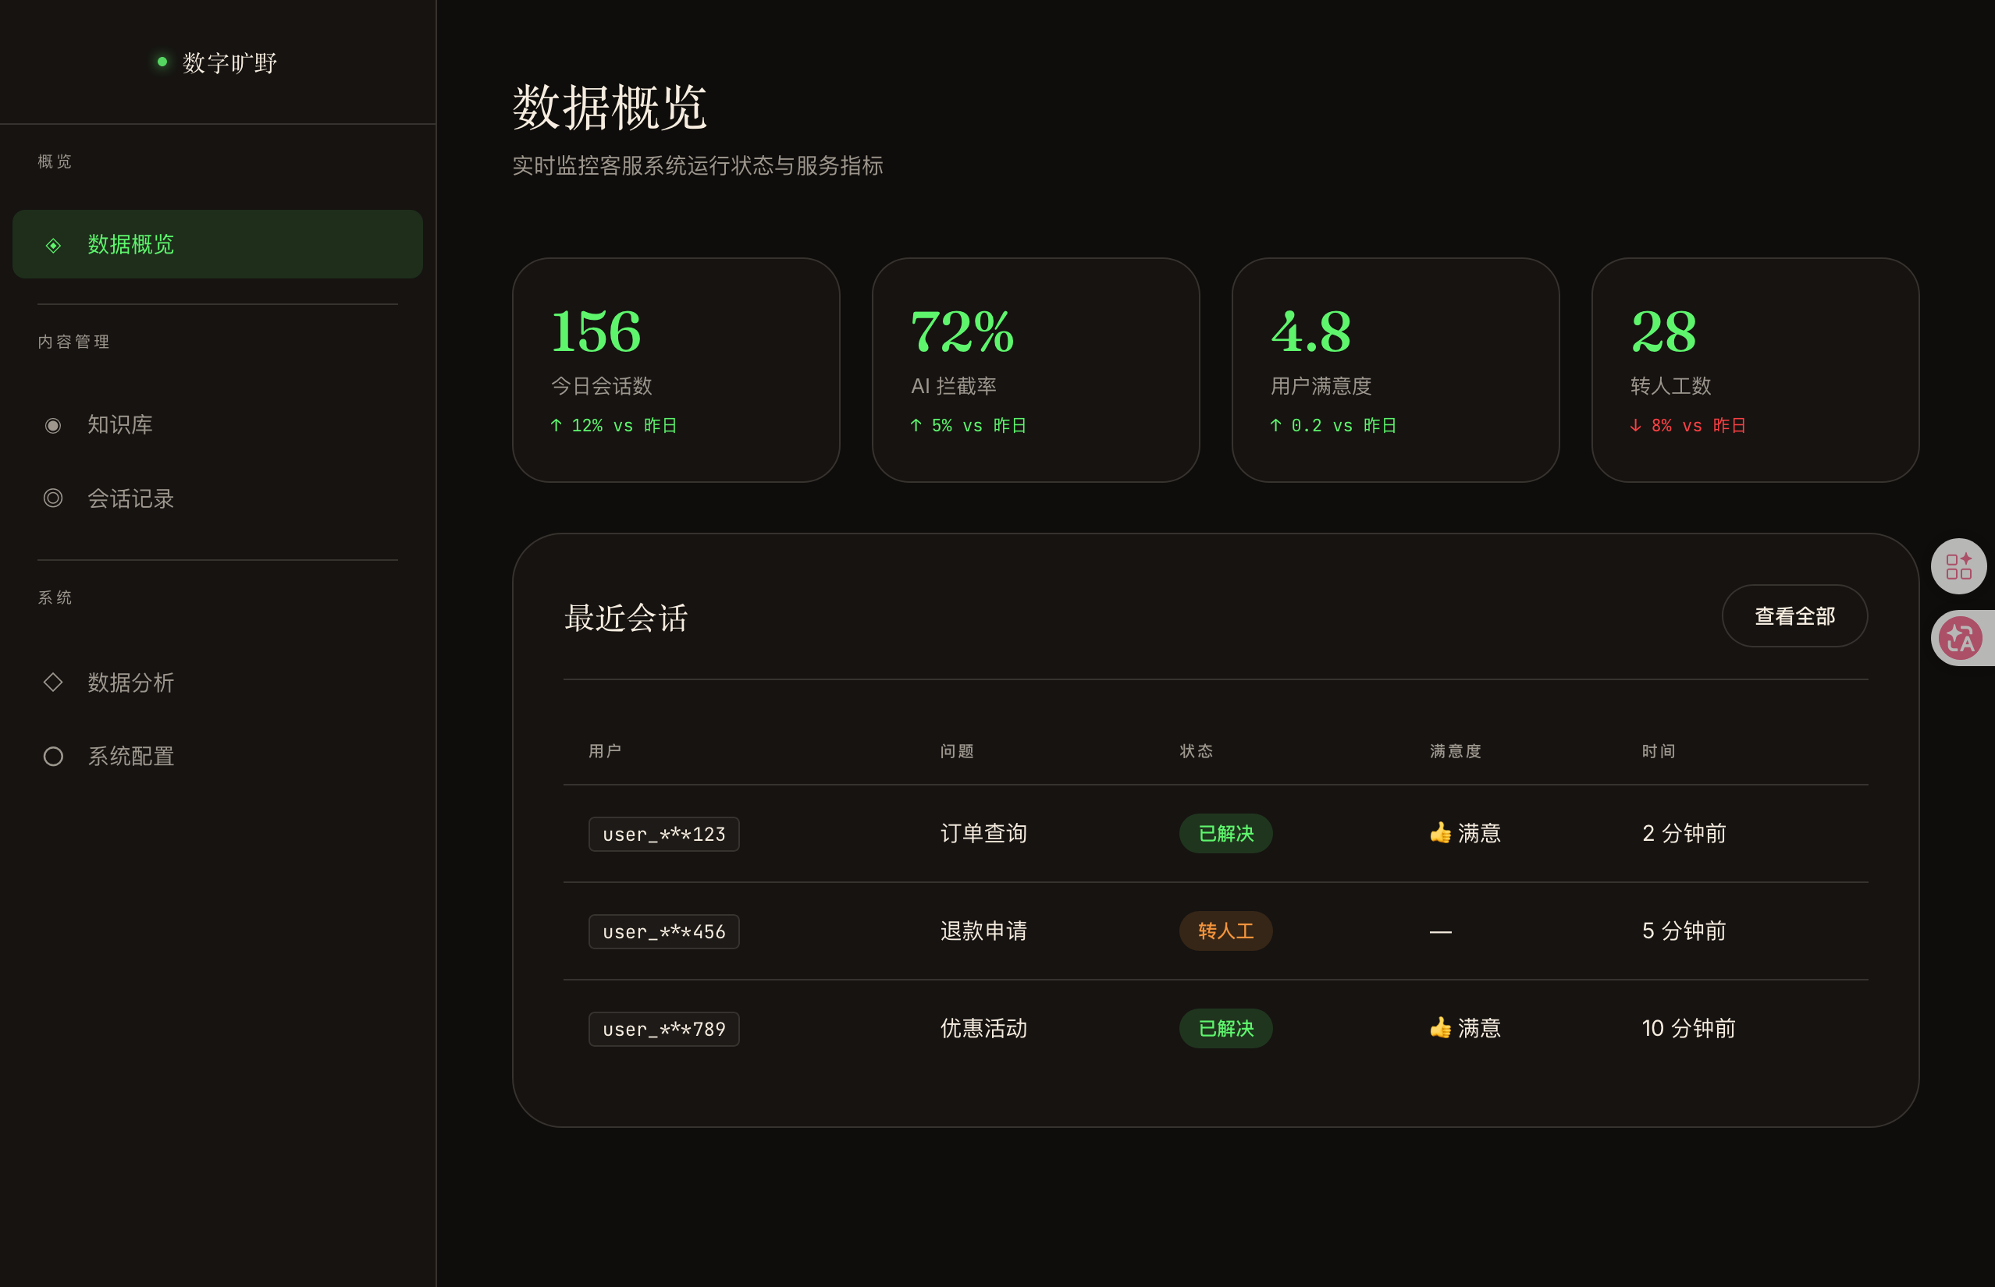Select the 用户满意度 metric card
1995x1287 pixels.
click(1396, 370)
